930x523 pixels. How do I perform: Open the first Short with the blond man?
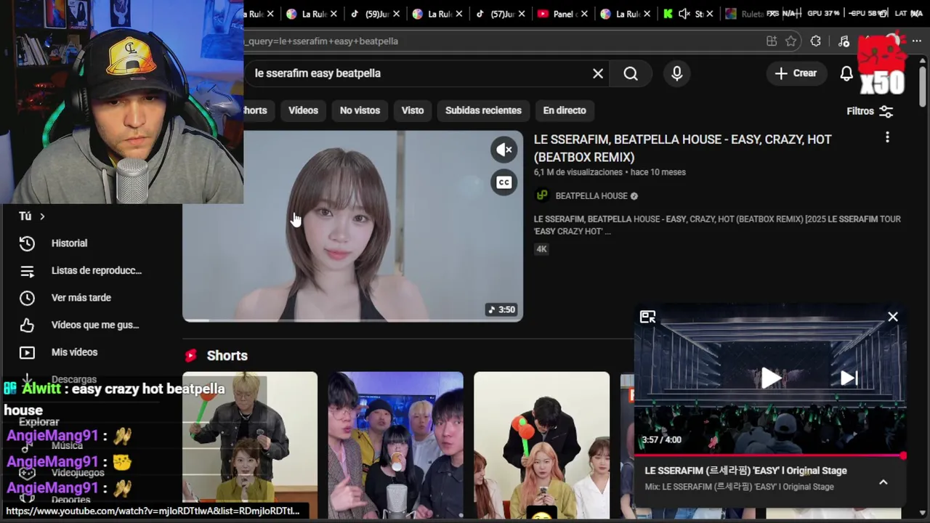(x=250, y=447)
